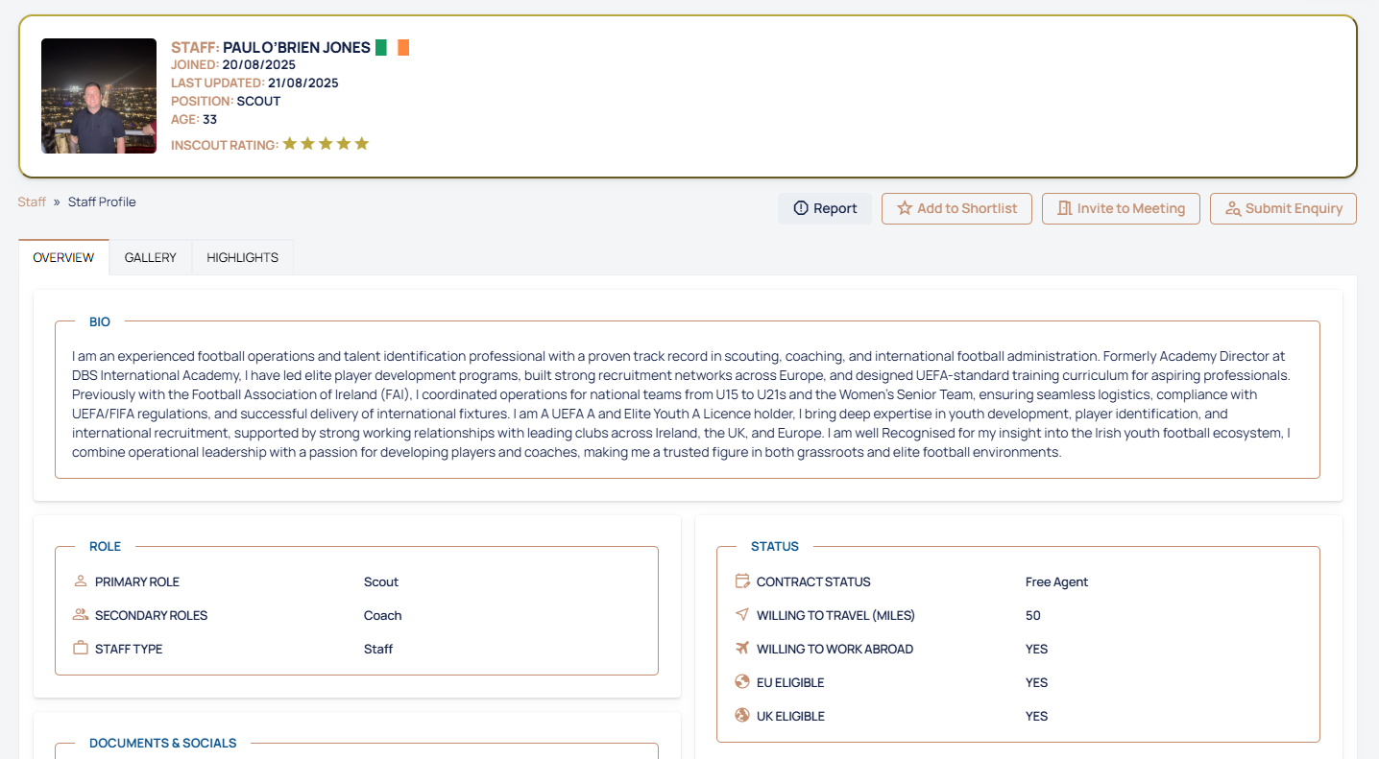Screen dimensions: 1379x759
Task: Click the Staff Profile breadcrumb text
Action: (102, 202)
